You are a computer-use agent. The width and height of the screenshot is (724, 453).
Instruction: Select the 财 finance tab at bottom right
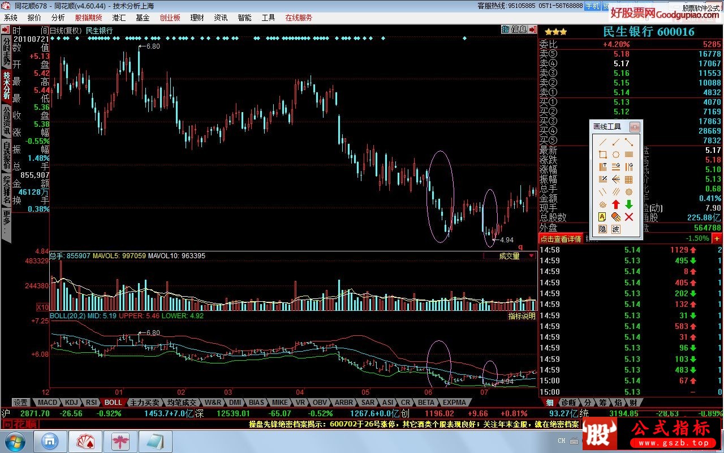632,402
